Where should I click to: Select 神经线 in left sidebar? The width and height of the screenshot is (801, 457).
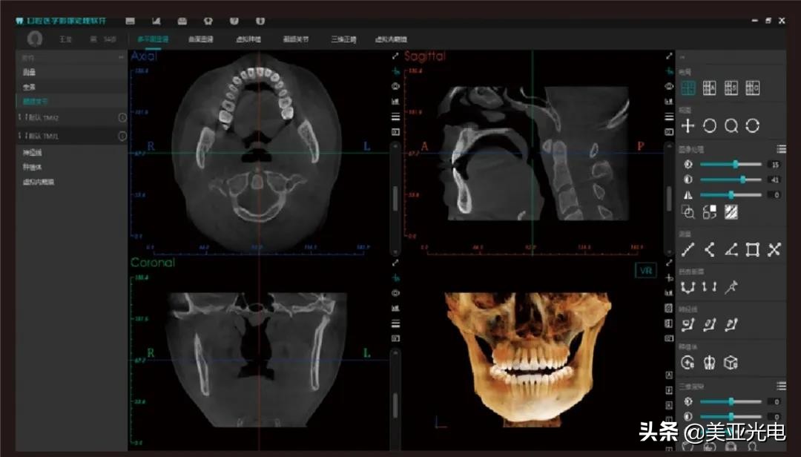pyautogui.click(x=32, y=152)
